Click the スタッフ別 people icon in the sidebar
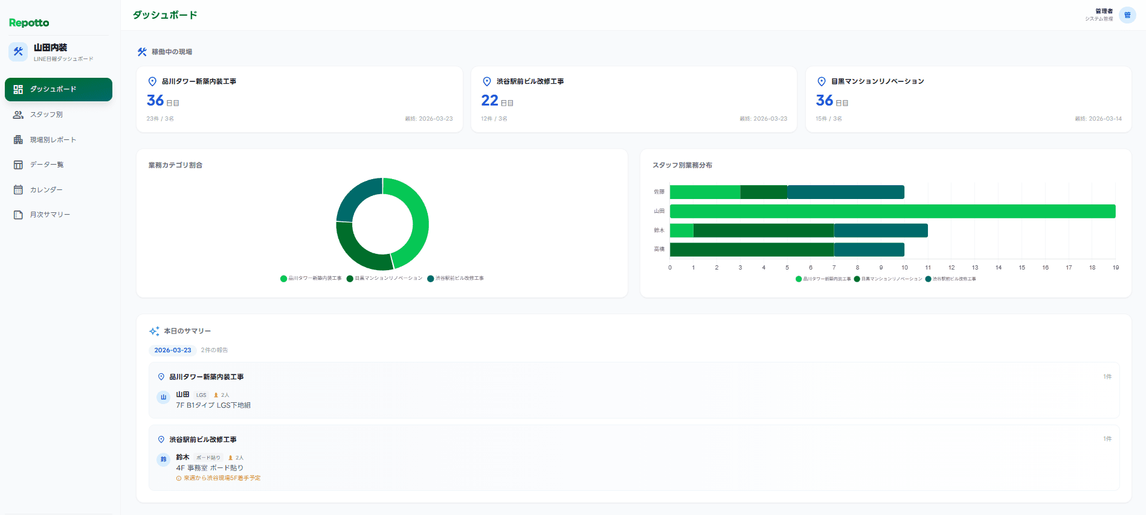The image size is (1146, 515). coord(18,115)
